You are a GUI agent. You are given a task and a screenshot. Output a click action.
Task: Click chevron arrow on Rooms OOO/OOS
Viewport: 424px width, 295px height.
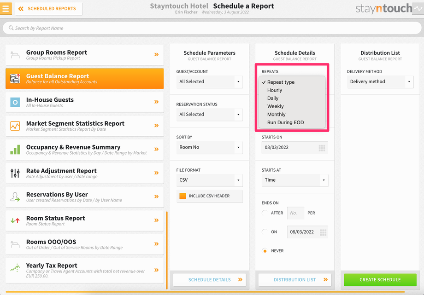(x=156, y=244)
